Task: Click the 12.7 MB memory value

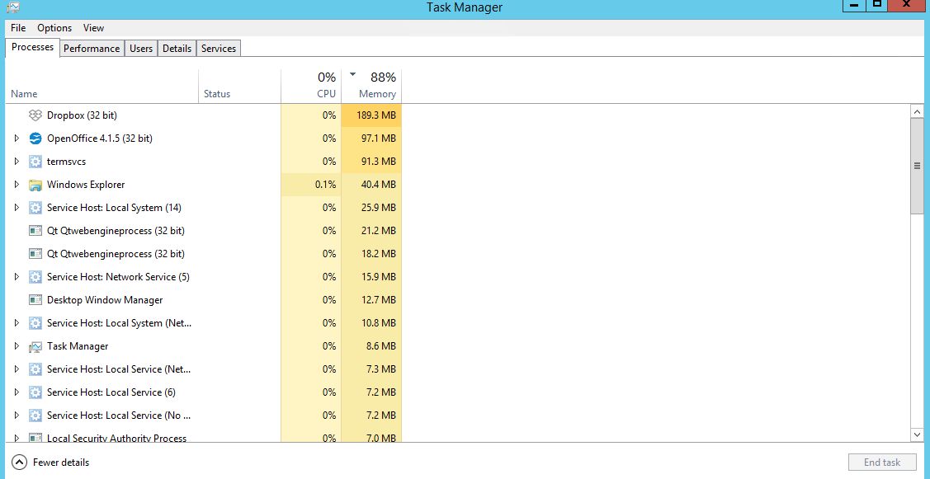Action: coord(379,300)
